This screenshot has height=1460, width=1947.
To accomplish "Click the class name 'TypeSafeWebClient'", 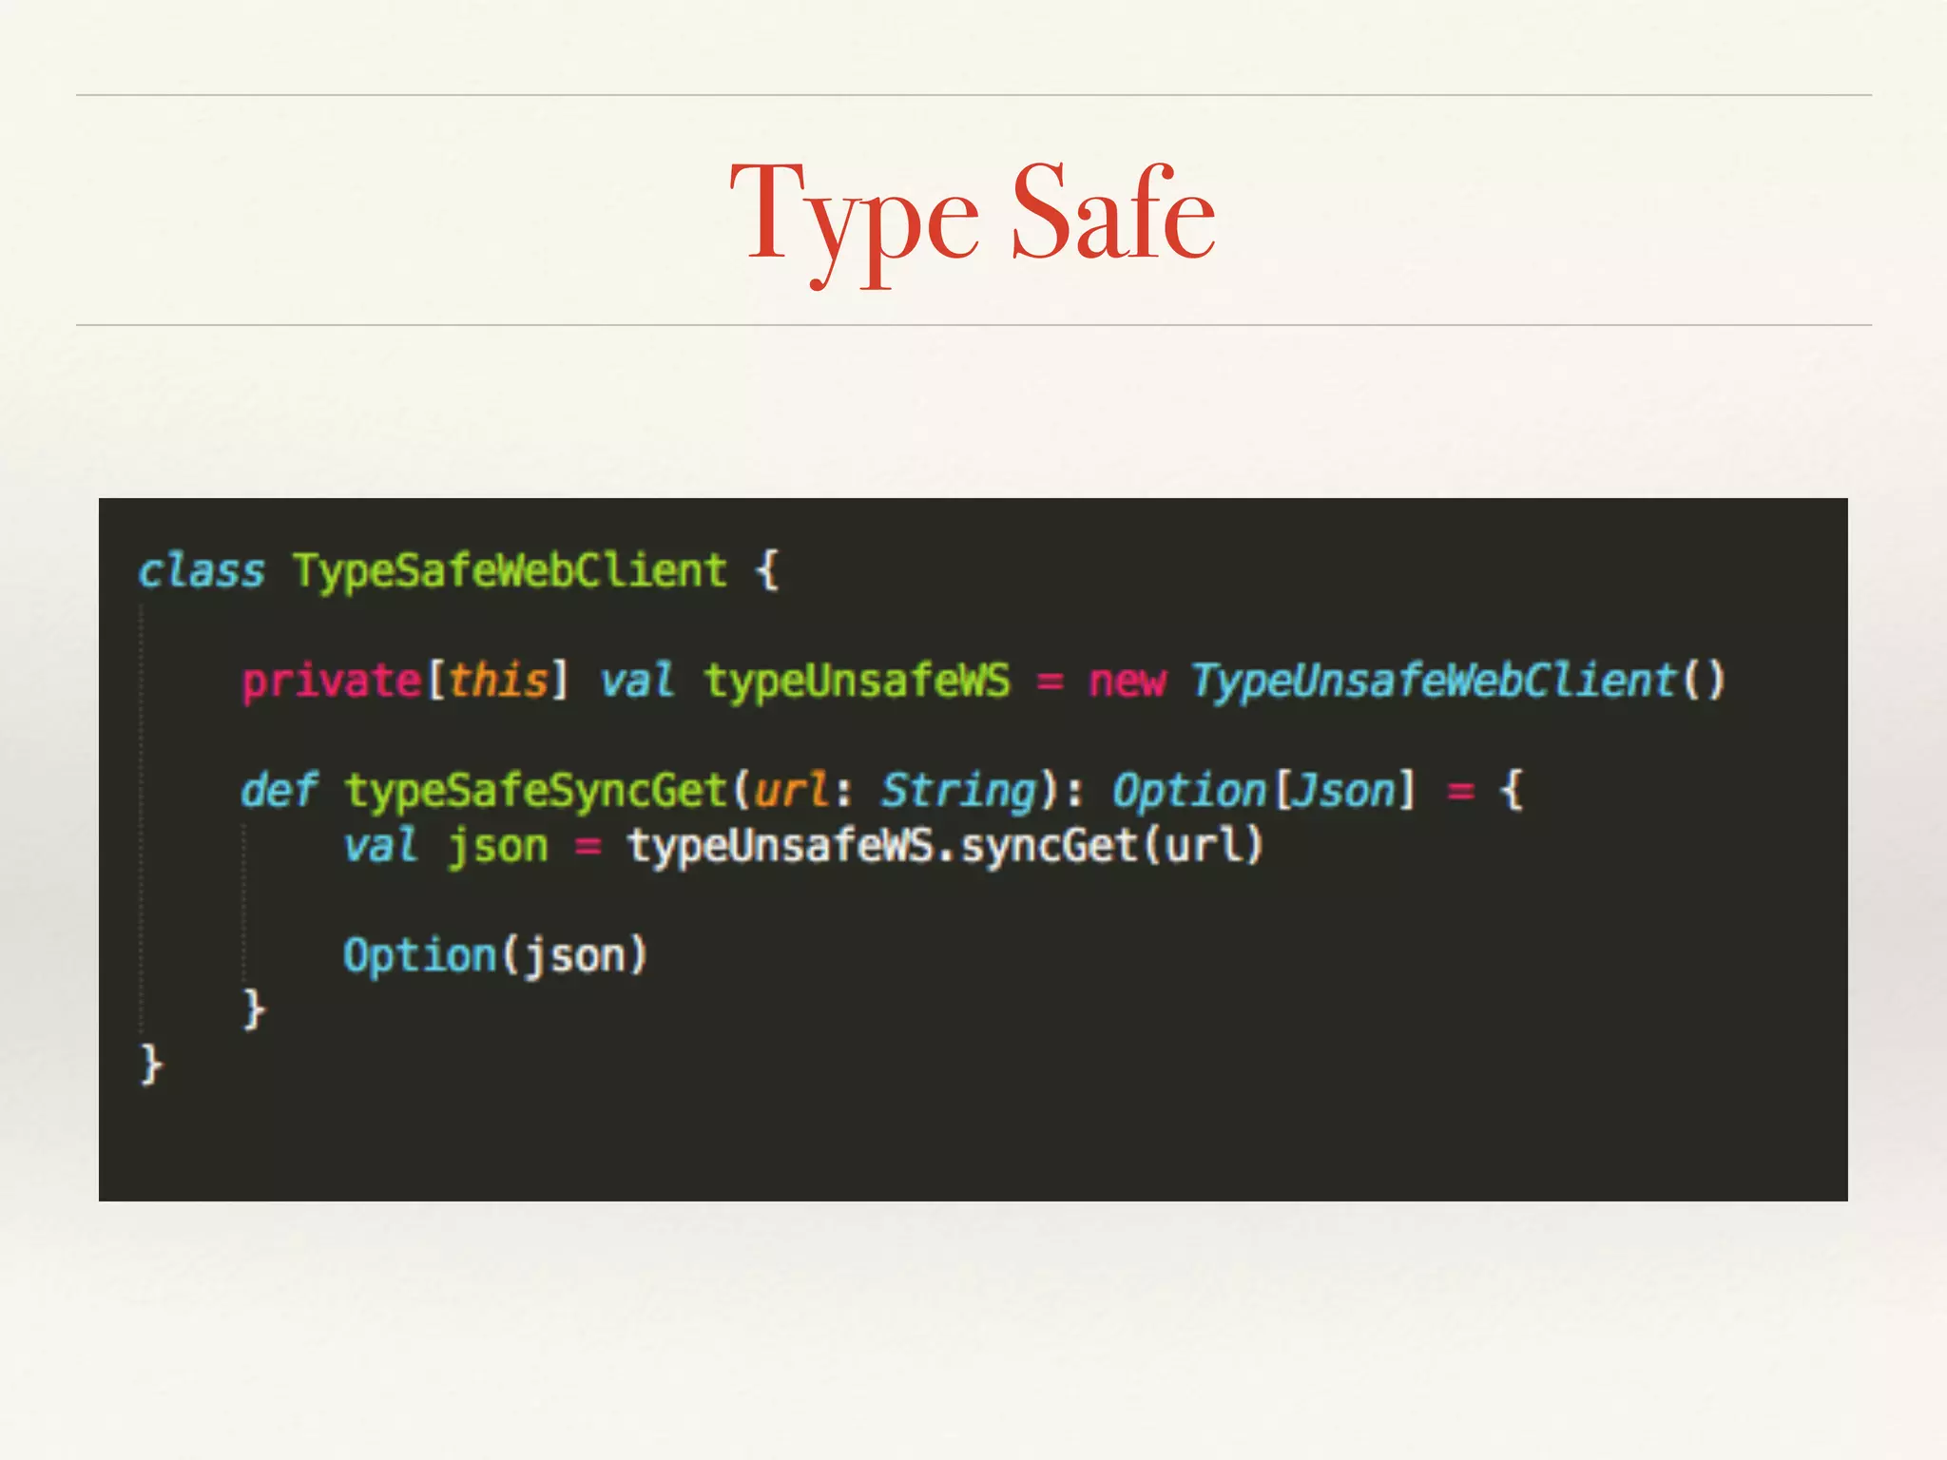I will click(510, 573).
